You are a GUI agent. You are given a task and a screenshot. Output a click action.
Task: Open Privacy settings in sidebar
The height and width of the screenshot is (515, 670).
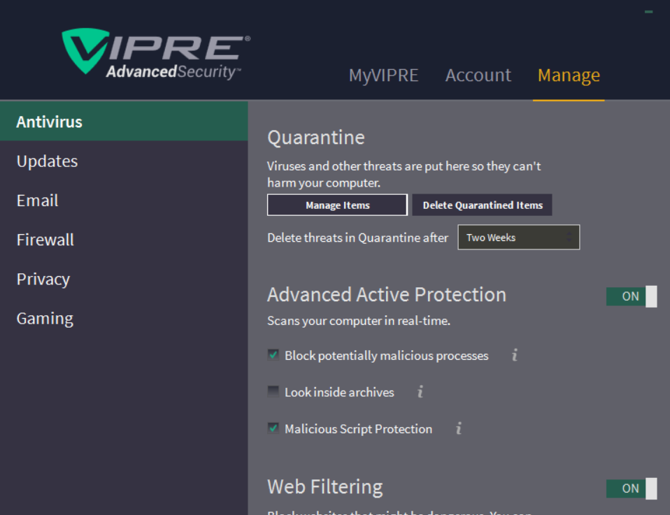pos(124,279)
